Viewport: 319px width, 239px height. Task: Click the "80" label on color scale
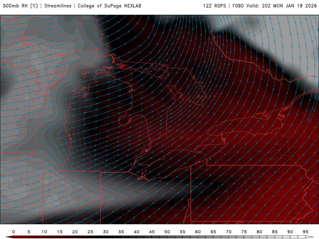click(260, 232)
